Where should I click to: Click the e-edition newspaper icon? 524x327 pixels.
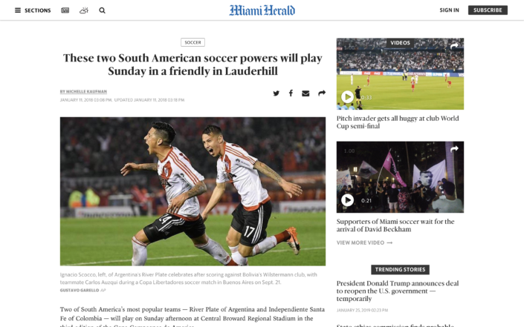click(65, 10)
